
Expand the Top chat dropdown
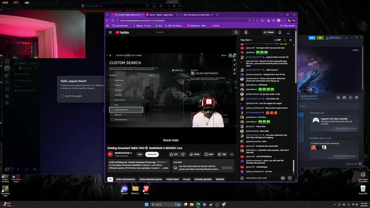(246, 40)
